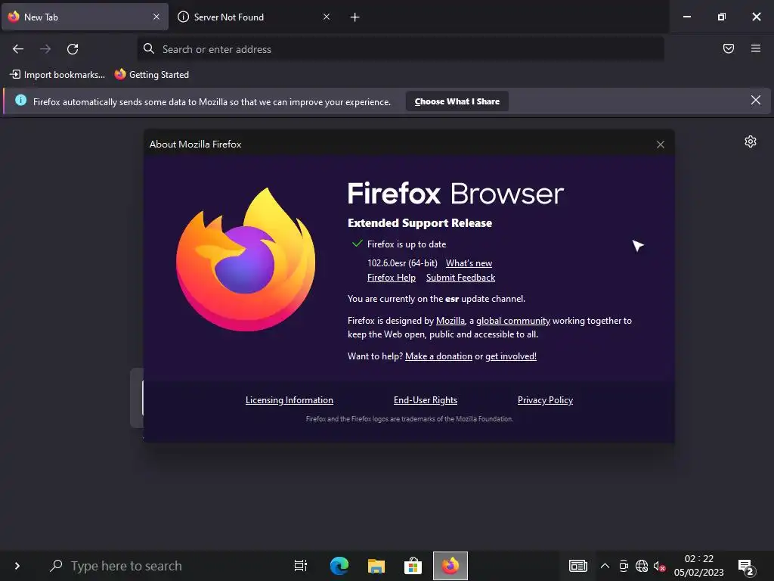Viewport: 774px width, 581px height.
Task: Close the About Mozilla Firefox dialog
Action: pos(661,144)
